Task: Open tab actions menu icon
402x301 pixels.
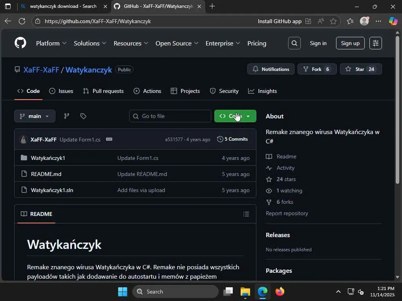Action: (x=8, y=6)
